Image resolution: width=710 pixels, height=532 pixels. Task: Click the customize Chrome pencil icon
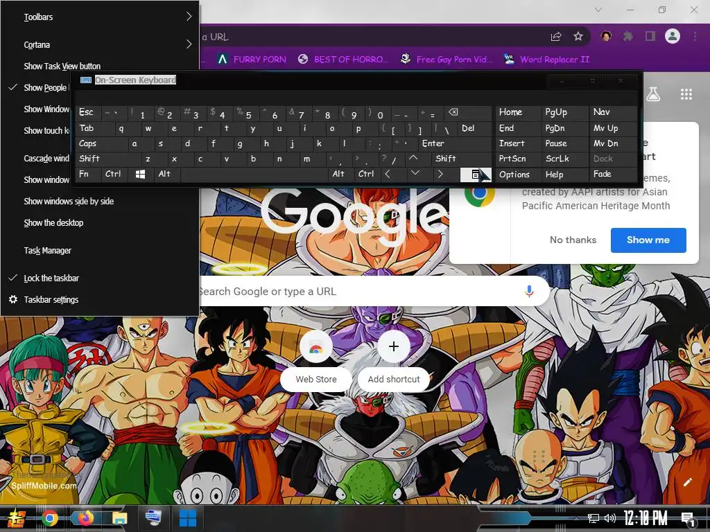(687, 482)
